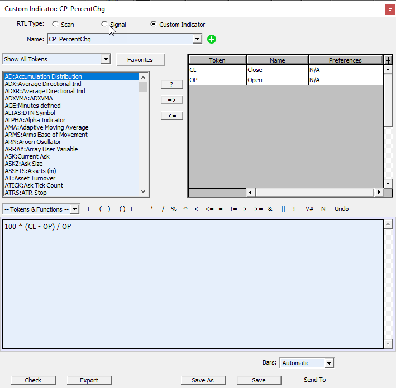
Task: Click the left arrow remove token button
Action: click(x=171, y=116)
